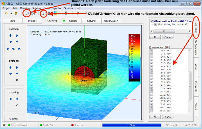Click the observation tree scroll-left arrow

151,31
